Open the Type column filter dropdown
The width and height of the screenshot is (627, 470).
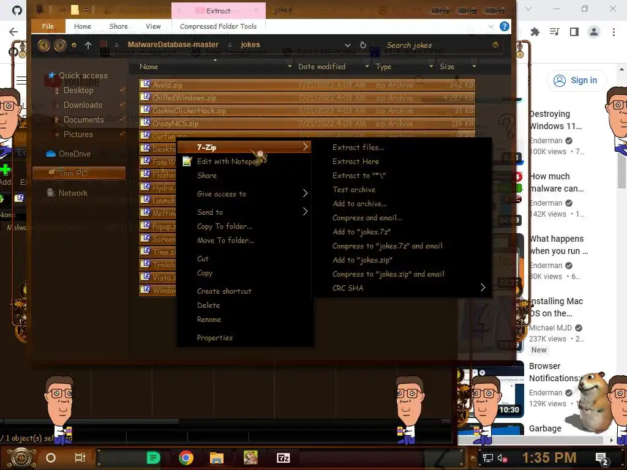(x=431, y=66)
